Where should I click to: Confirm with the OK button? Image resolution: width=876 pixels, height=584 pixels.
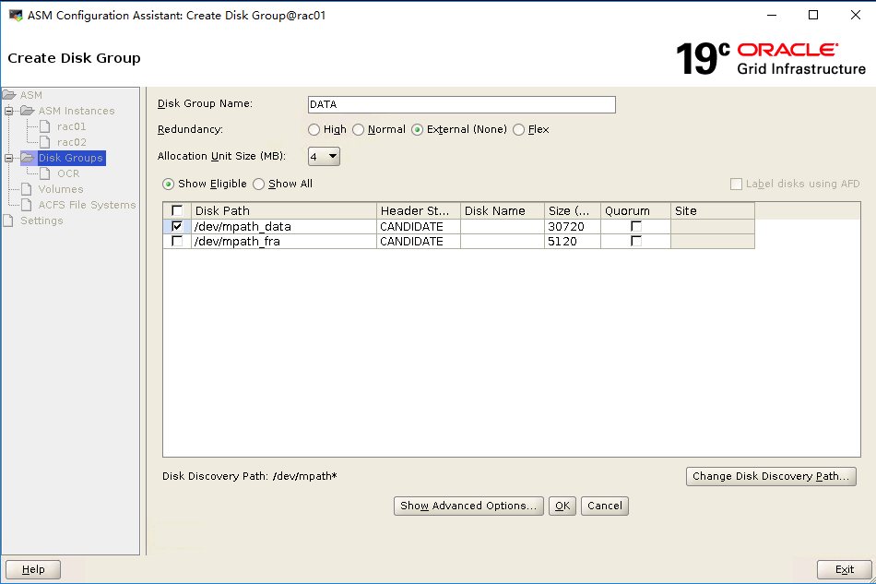[562, 506]
